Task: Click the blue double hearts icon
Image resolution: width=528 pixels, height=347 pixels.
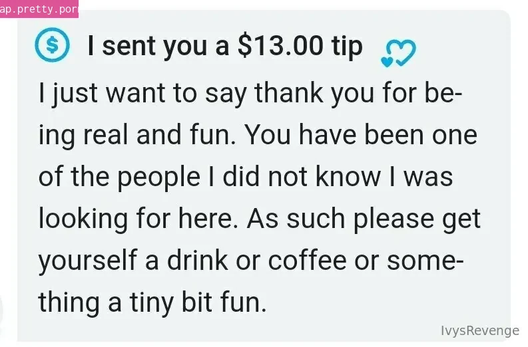Action: 398,53
